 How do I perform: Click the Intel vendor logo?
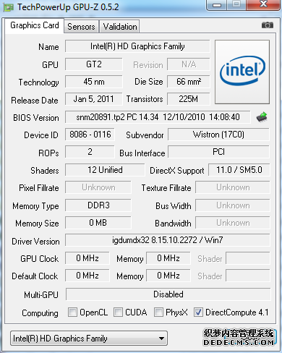click(242, 72)
